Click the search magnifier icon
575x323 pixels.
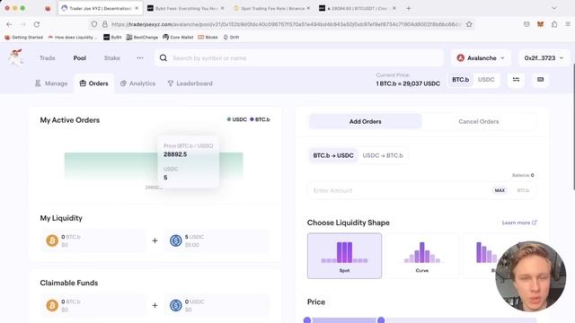[x=164, y=57]
